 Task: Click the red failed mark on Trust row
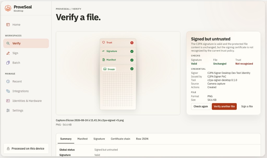[132, 43]
